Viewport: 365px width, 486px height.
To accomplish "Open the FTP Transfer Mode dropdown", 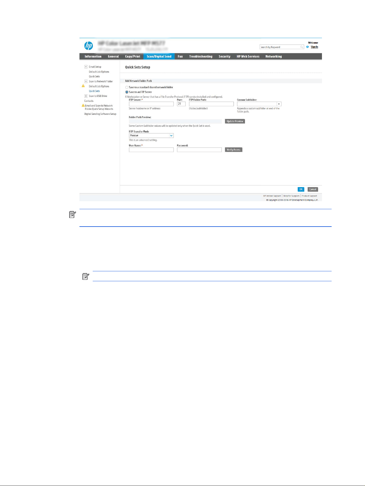I will point(151,136).
